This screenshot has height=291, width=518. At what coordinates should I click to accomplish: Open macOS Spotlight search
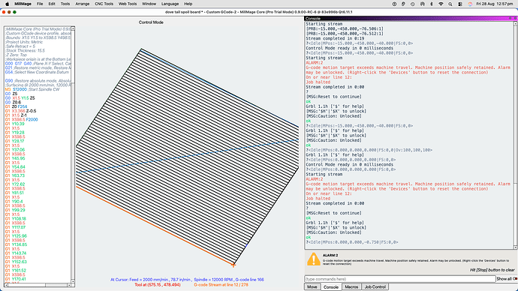tap(450, 4)
